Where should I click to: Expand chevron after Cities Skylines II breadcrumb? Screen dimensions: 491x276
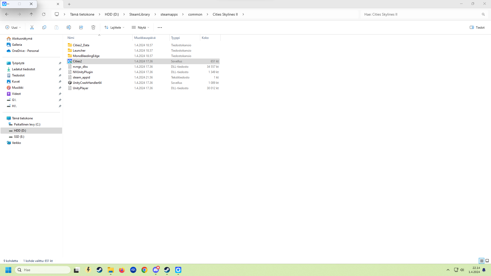(x=243, y=14)
